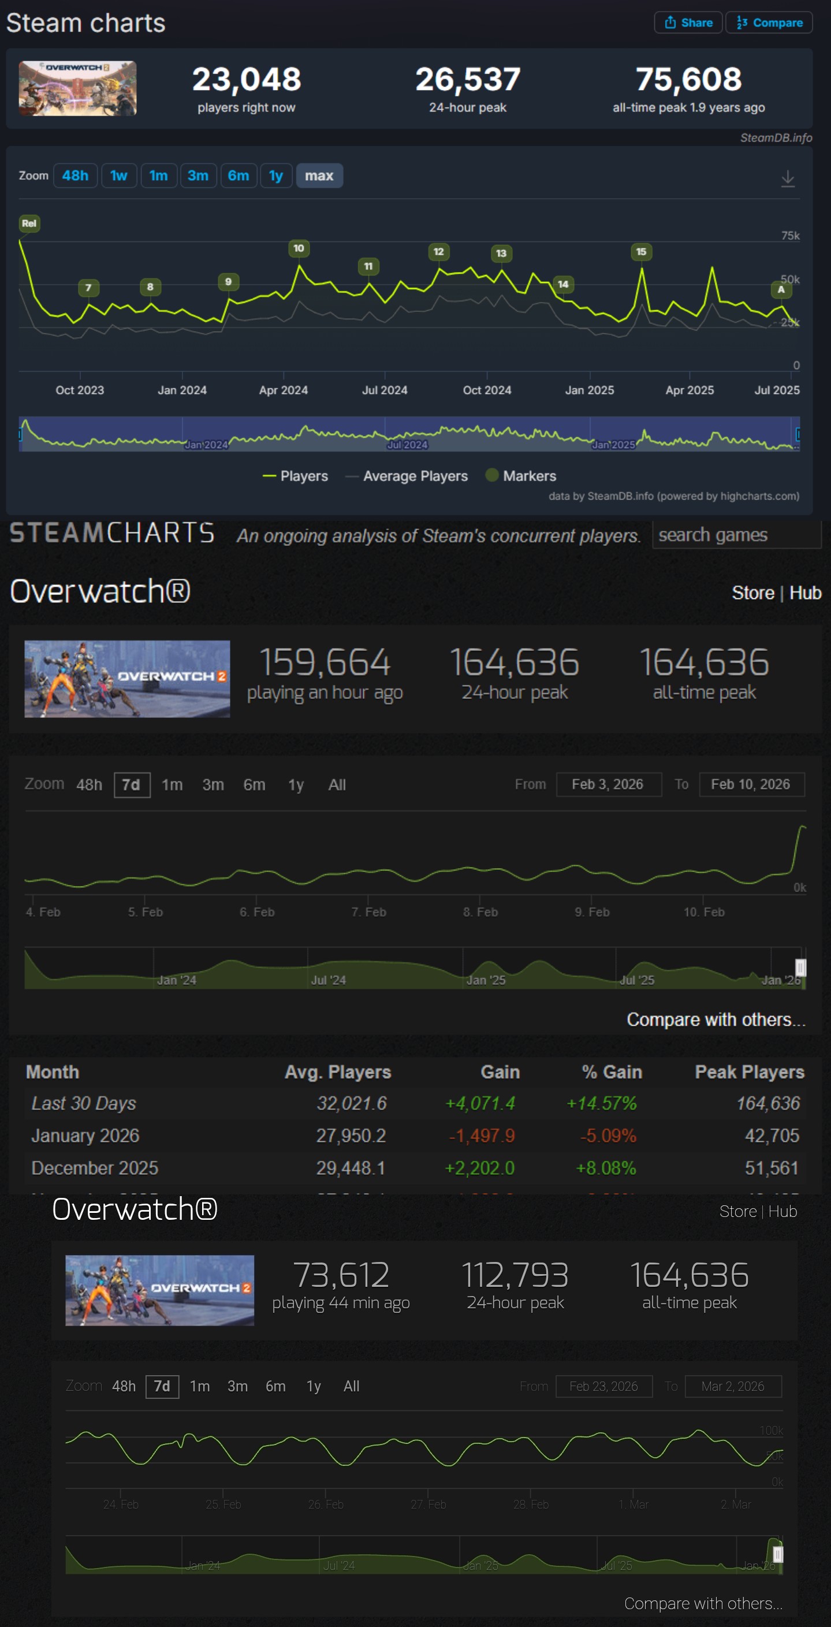Click the To date field showing Feb 10, 2026

pyautogui.click(x=751, y=784)
